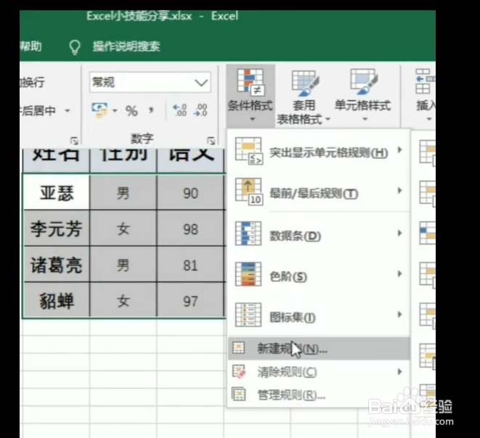Select the score cell 81
This screenshot has width=480, height=438.
pos(190,264)
